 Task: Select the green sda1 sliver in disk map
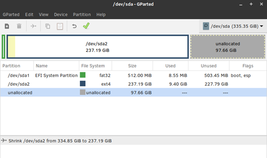coord(4,47)
